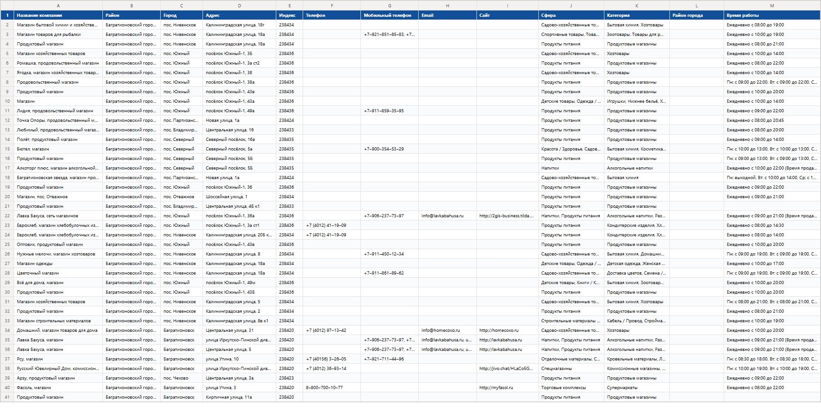Screen dimensions: 821x410
Task: Select the 'Магазин одежды' cell
Action: coord(58,264)
